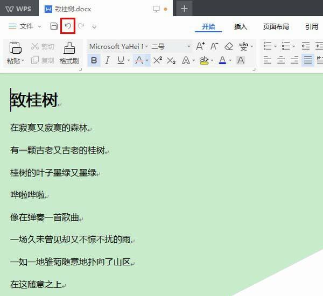Screen dimensions: 323x296
Task: Toggle Underline formatting
Action: pyautogui.click(x=121, y=60)
